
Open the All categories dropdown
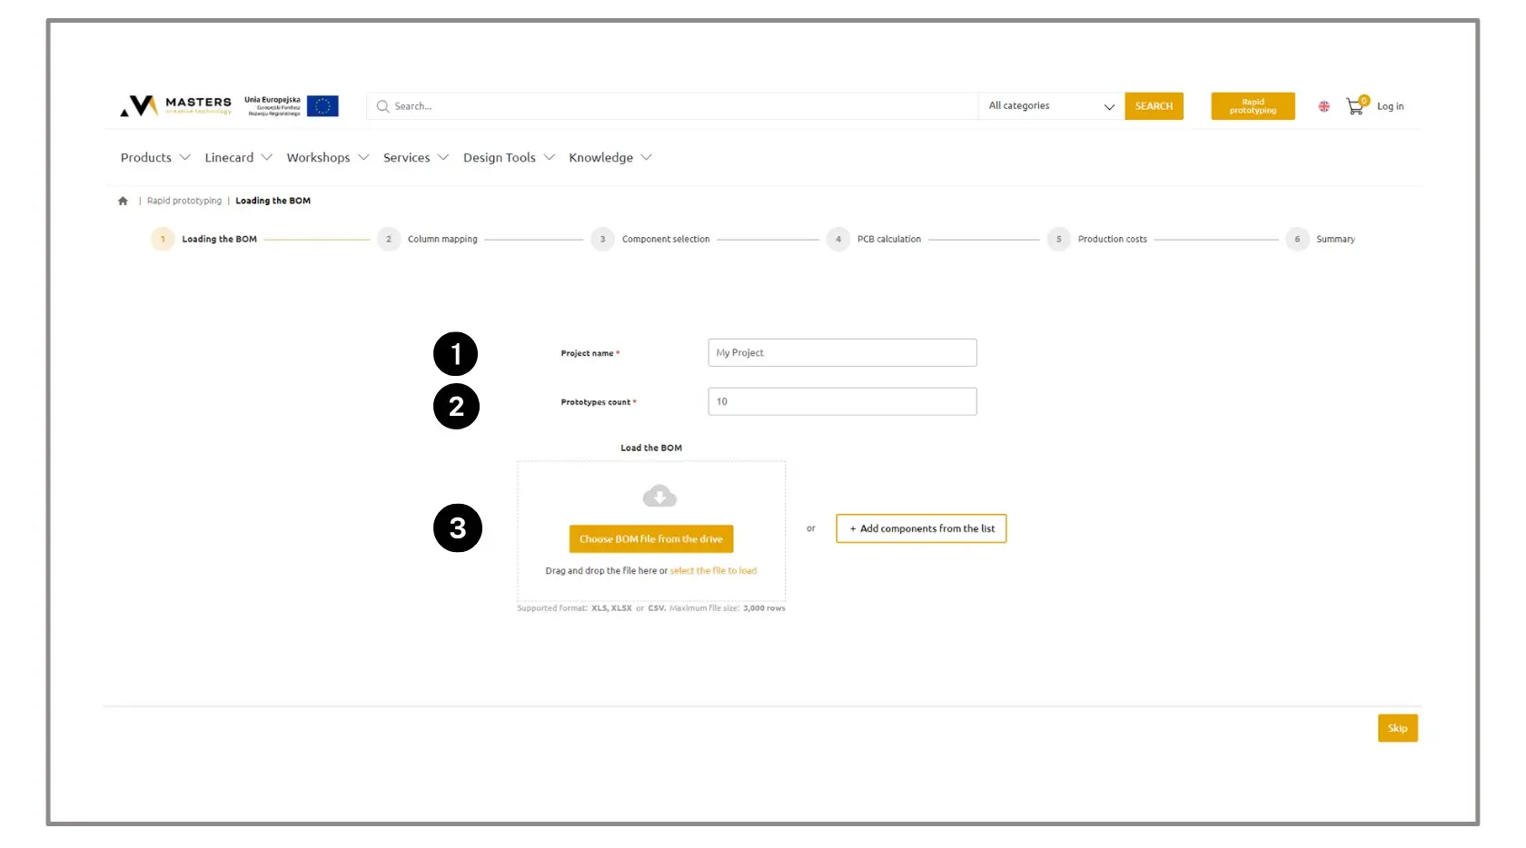pos(1050,106)
